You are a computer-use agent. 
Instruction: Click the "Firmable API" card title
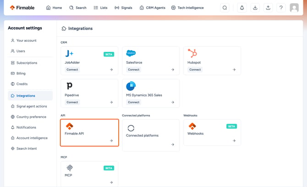74,133
